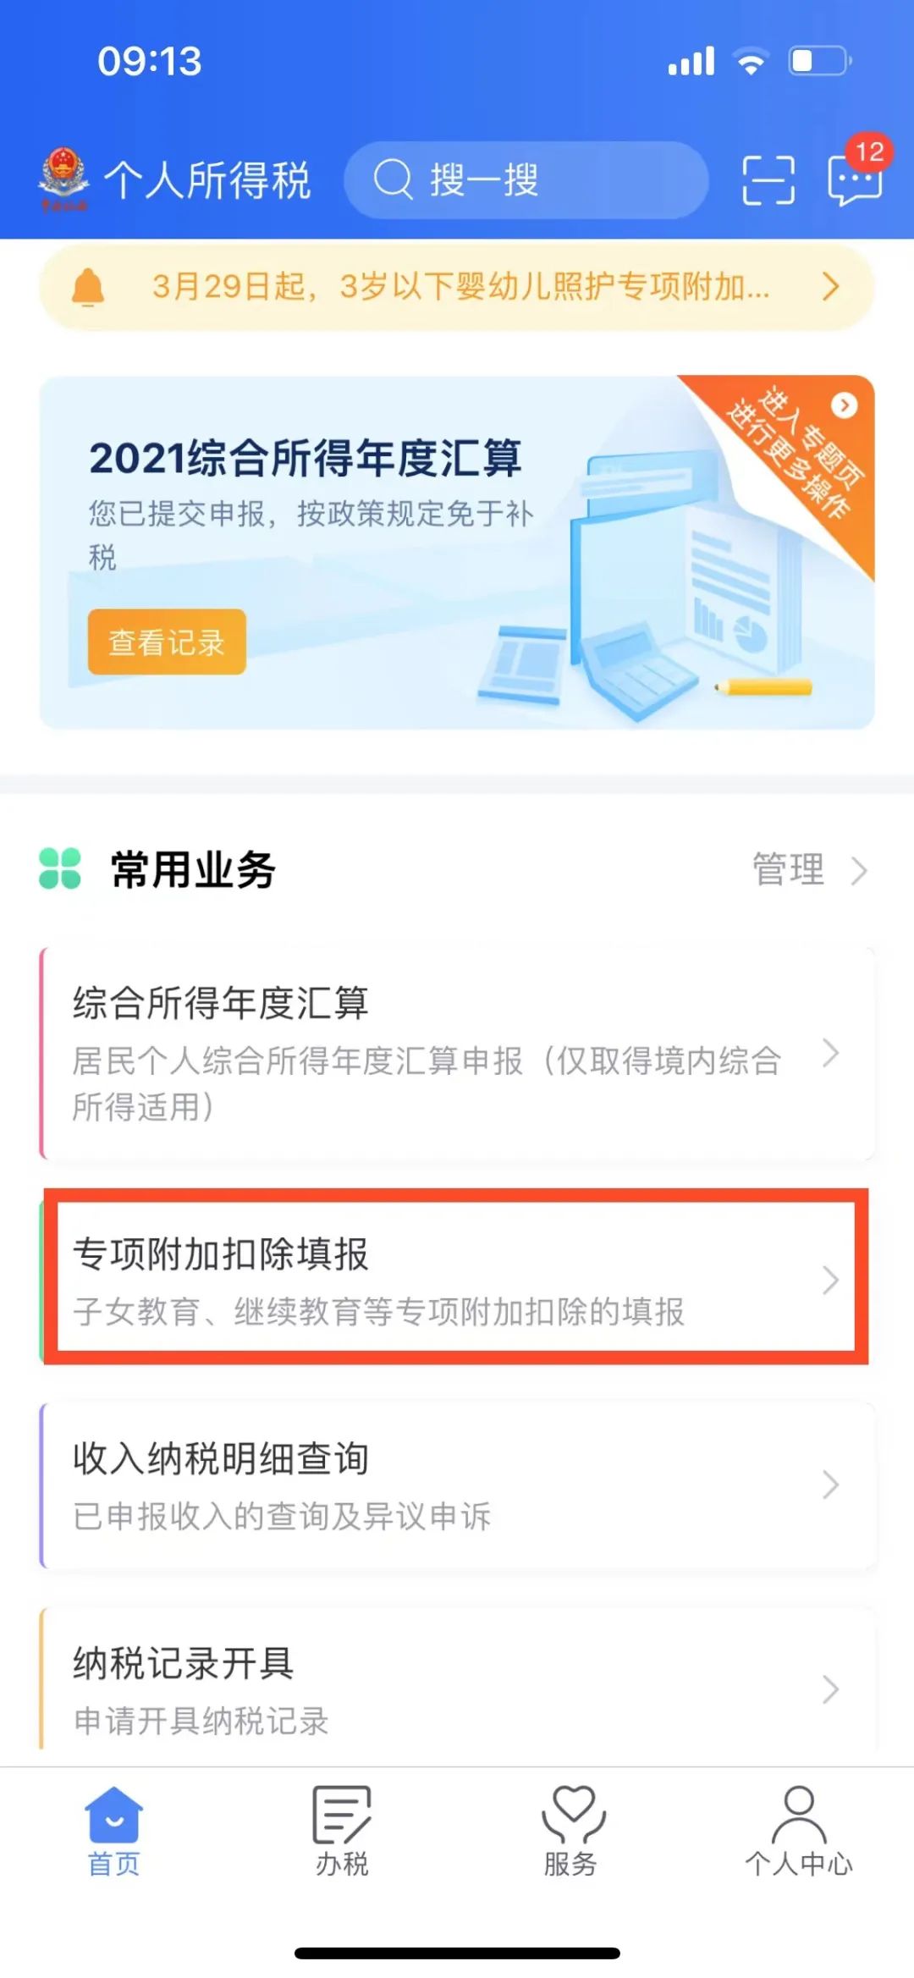Tap the bell notification icon
The height and width of the screenshot is (1978, 914).
pyautogui.click(x=88, y=288)
